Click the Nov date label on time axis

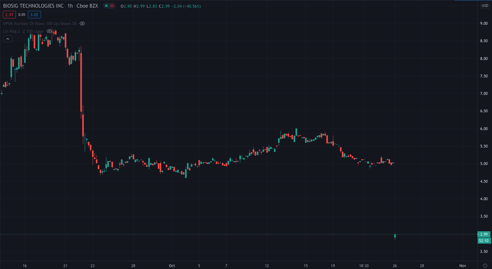[463, 266]
